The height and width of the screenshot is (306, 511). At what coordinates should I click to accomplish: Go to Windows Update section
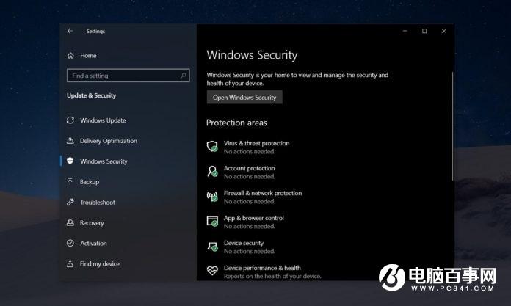(103, 120)
